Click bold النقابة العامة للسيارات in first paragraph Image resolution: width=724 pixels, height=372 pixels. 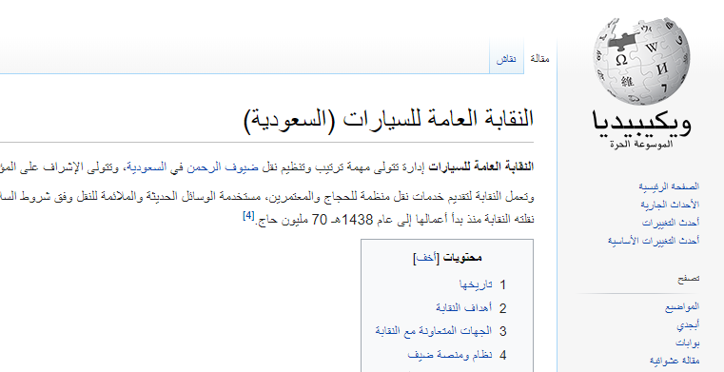481,166
